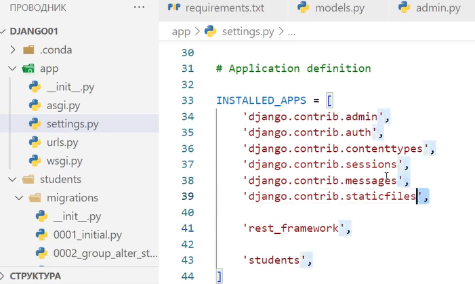
Task: Click the Python icon on models.py tab
Action: pyautogui.click(x=304, y=8)
